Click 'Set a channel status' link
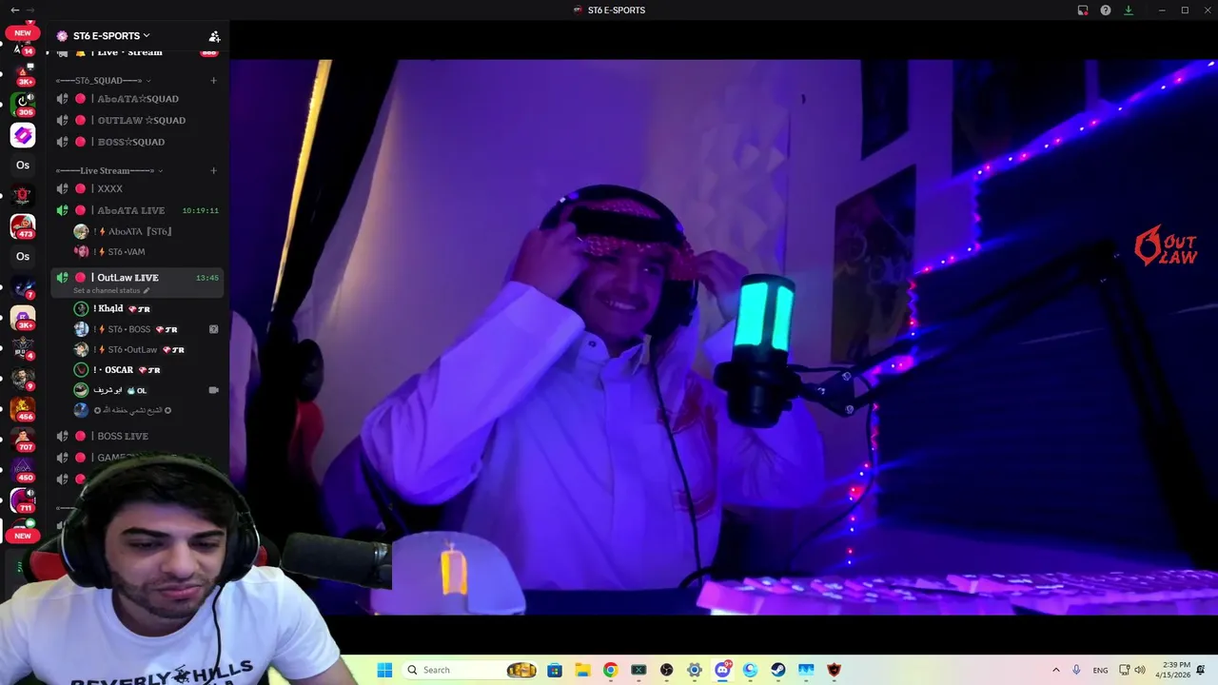The width and height of the screenshot is (1218, 685). [111, 290]
